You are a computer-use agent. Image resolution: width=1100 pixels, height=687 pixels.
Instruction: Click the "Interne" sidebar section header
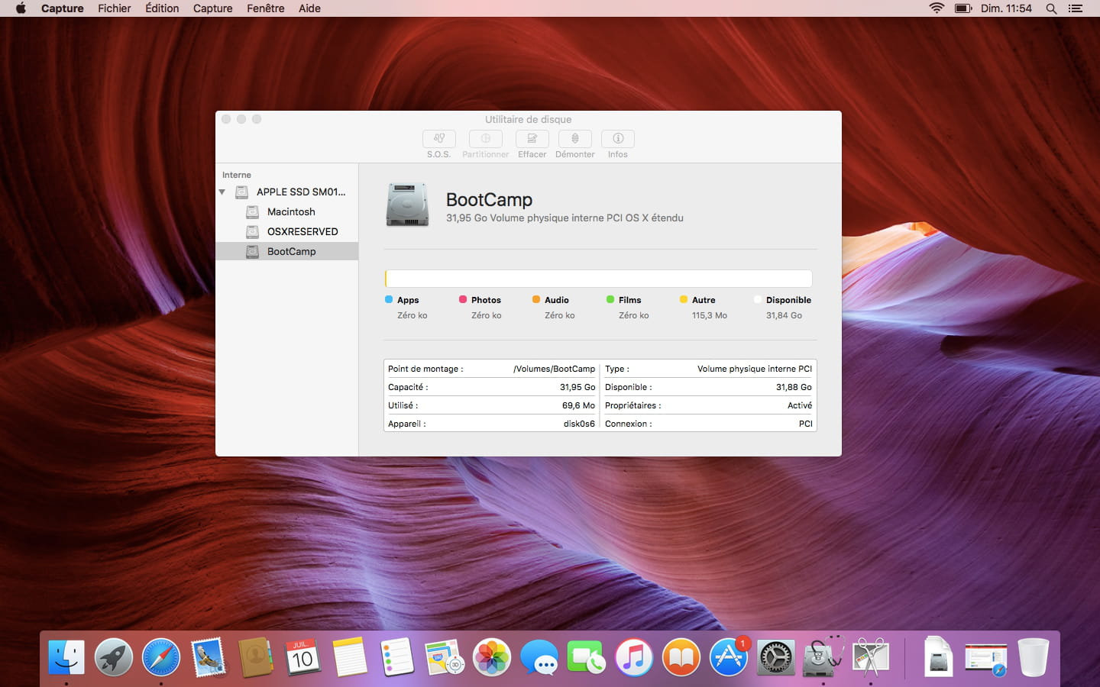pos(237,175)
